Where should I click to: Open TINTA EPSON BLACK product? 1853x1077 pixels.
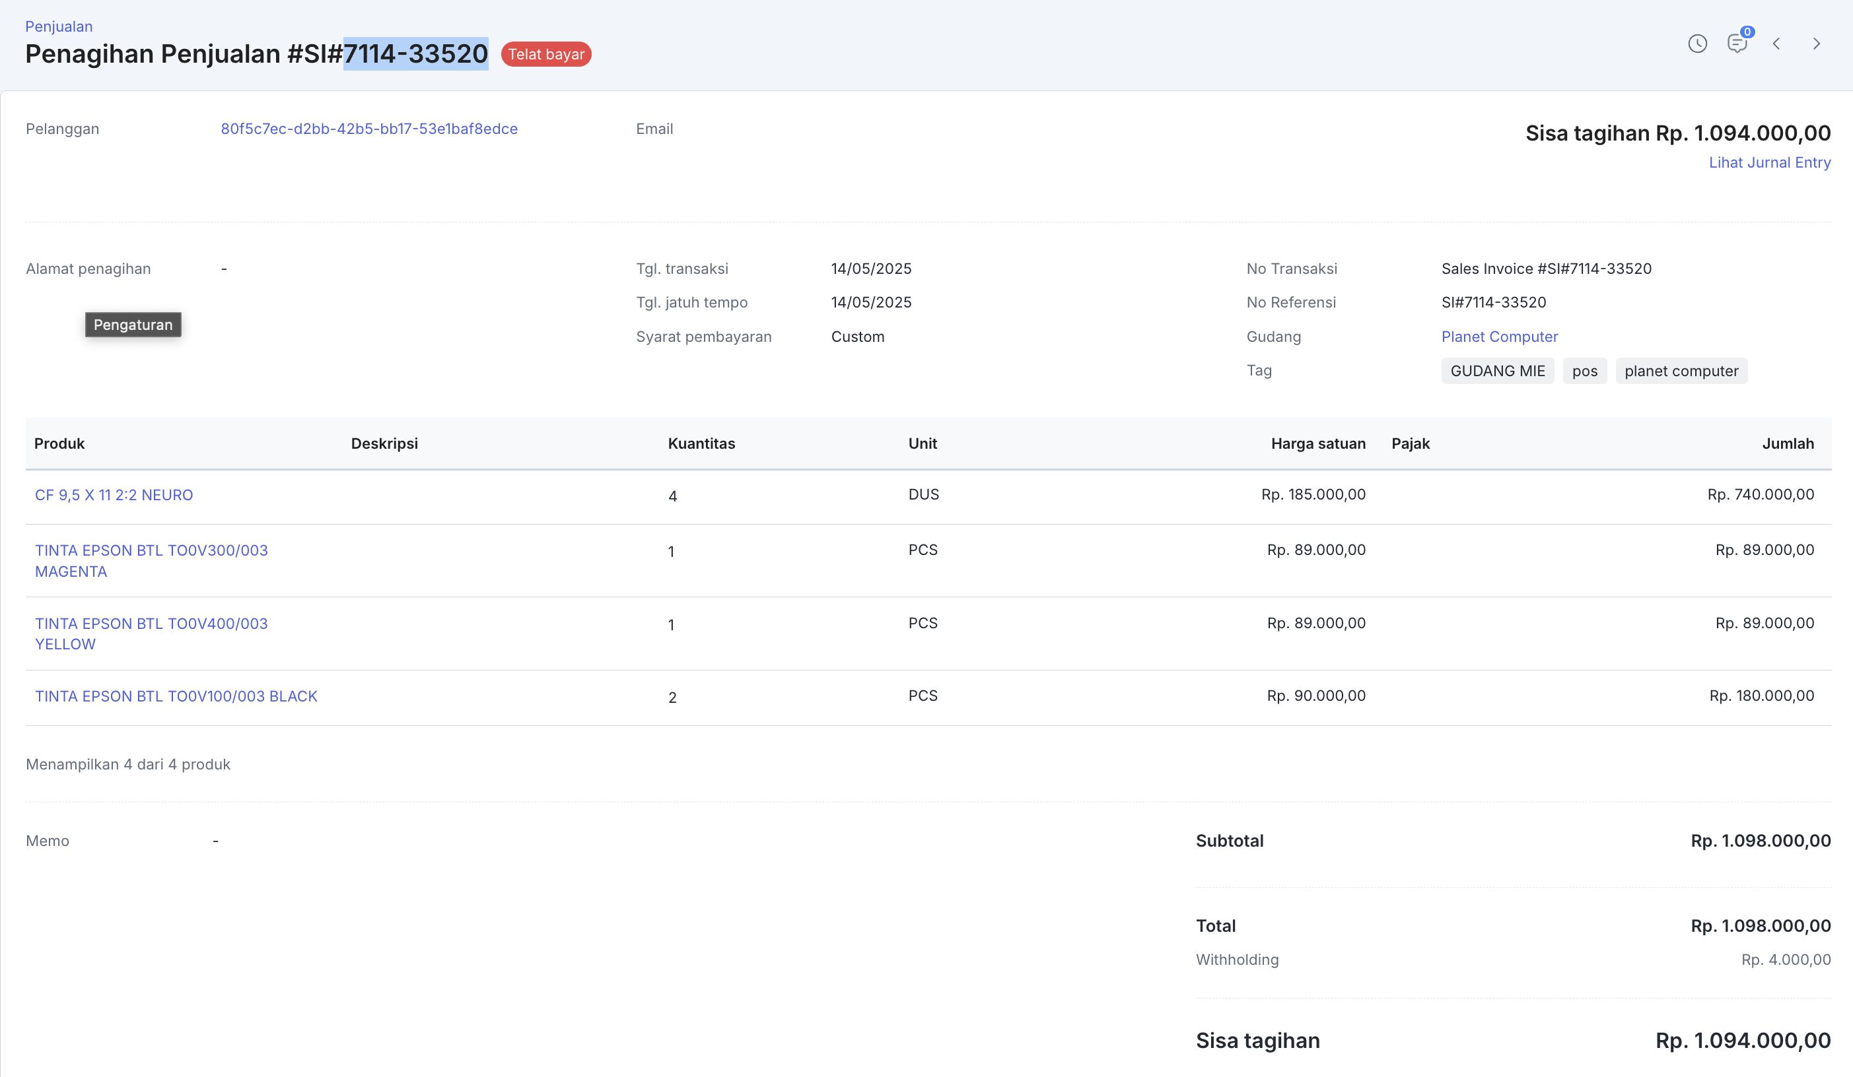(176, 696)
